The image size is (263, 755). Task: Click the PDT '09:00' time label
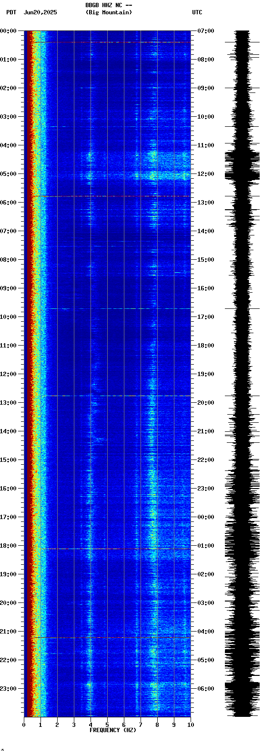coord(8,288)
